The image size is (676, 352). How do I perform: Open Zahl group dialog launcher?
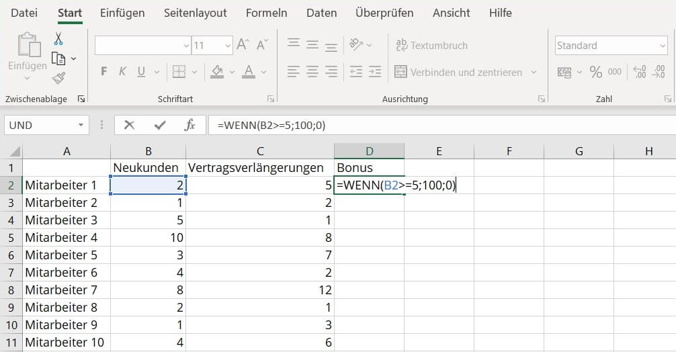coord(668,99)
